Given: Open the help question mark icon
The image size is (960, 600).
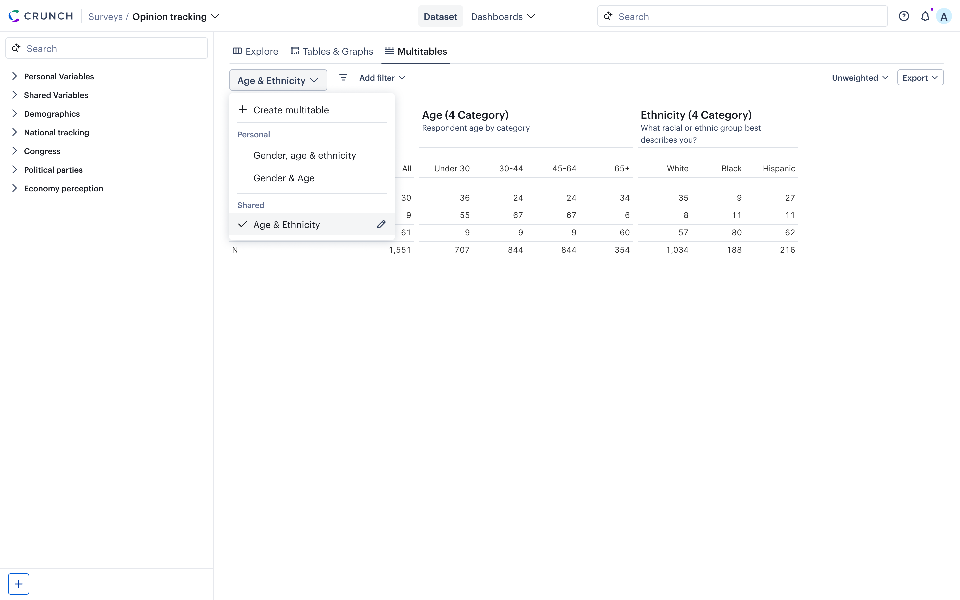Looking at the screenshot, I should pos(904,17).
